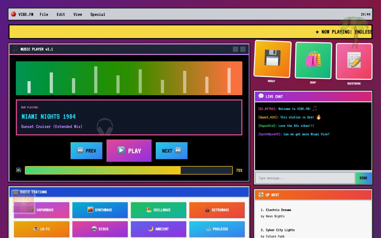The image size is (381, 238).
Task: Skip back with the Prev button
Action: coord(87,151)
